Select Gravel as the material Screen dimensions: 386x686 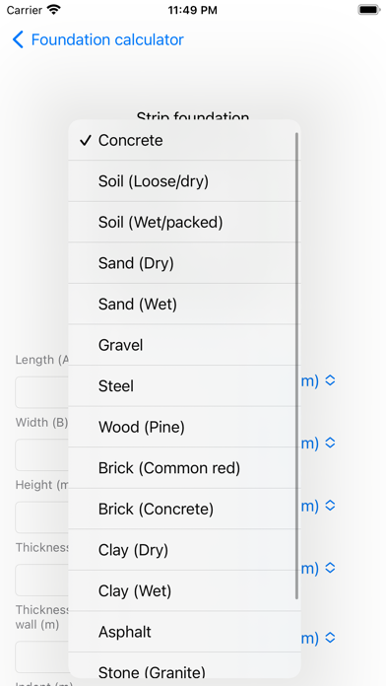tap(184, 345)
